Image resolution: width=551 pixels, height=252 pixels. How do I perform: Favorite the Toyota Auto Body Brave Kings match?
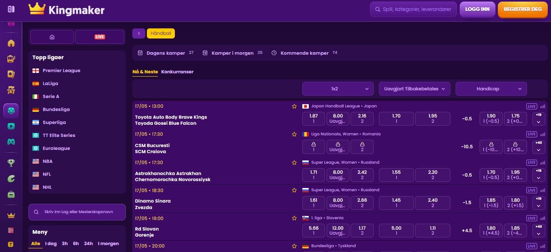(x=294, y=107)
